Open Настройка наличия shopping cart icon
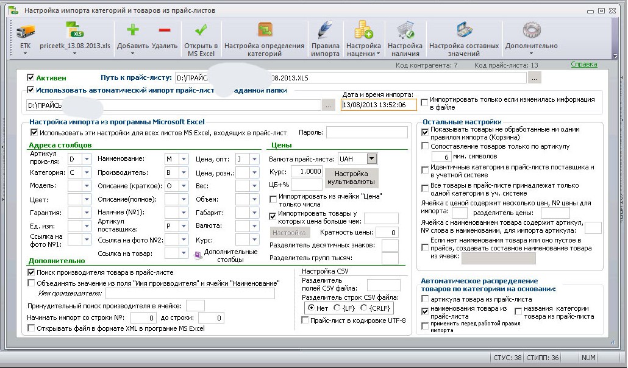628x368 pixels. click(x=405, y=30)
